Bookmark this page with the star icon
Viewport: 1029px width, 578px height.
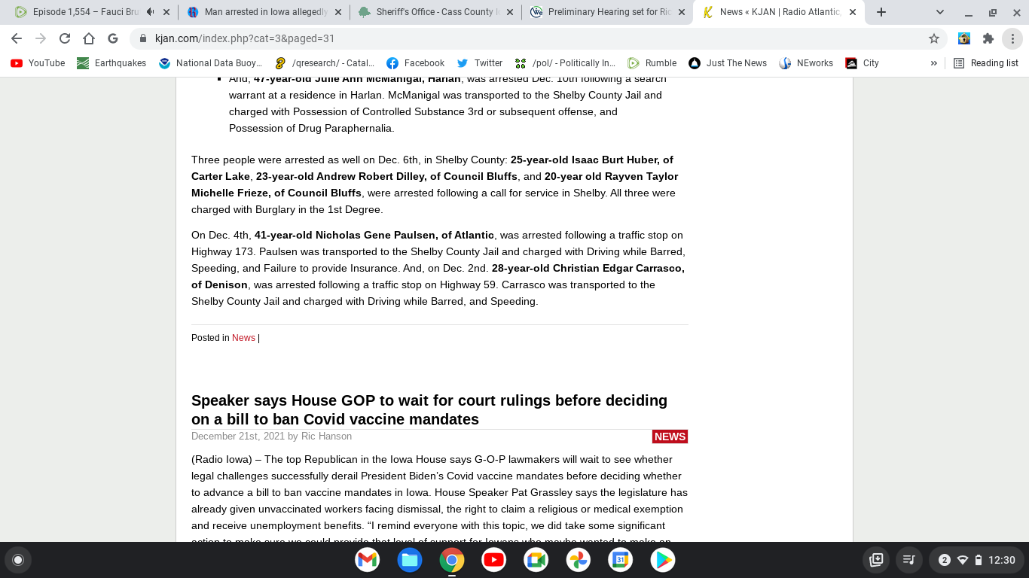[x=934, y=38]
